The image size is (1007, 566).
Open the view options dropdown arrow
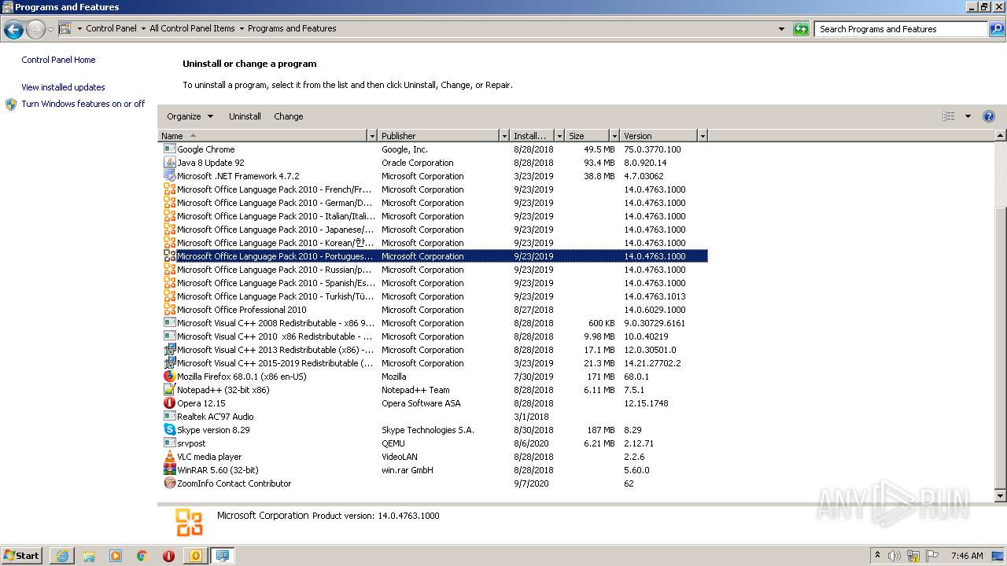[x=968, y=116]
